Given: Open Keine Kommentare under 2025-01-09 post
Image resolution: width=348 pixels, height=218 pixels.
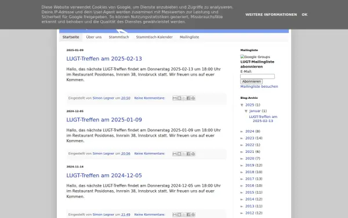Looking at the screenshot, I should click(150, 153).
